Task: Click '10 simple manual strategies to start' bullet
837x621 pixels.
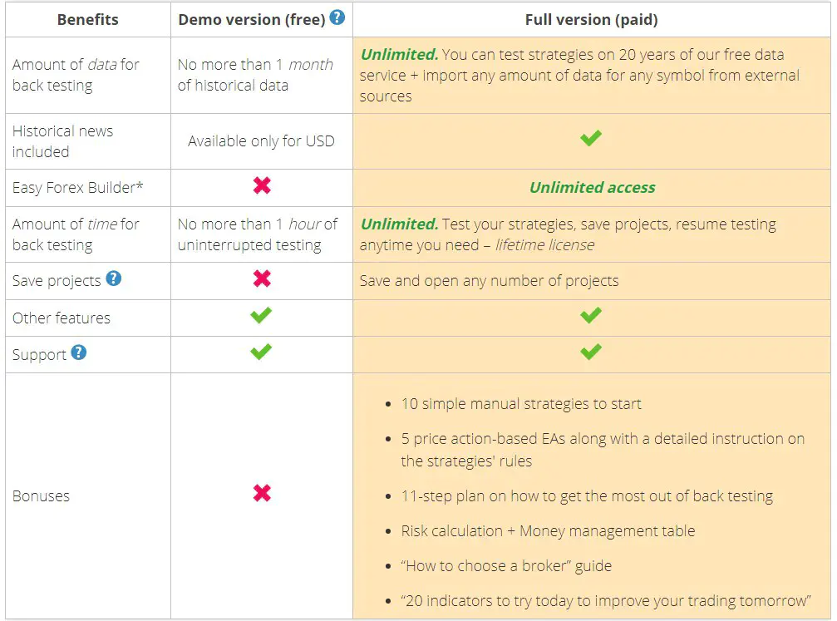Action: (521, 404)
